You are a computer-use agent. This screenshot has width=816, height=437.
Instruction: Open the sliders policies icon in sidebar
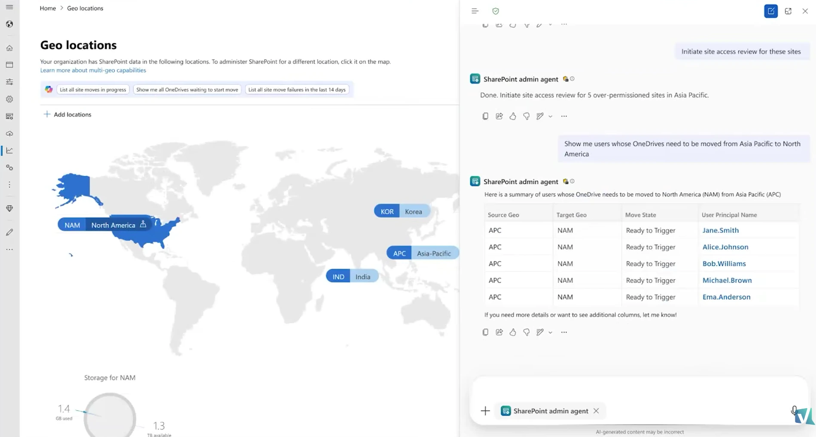click(x=9, y=82)
